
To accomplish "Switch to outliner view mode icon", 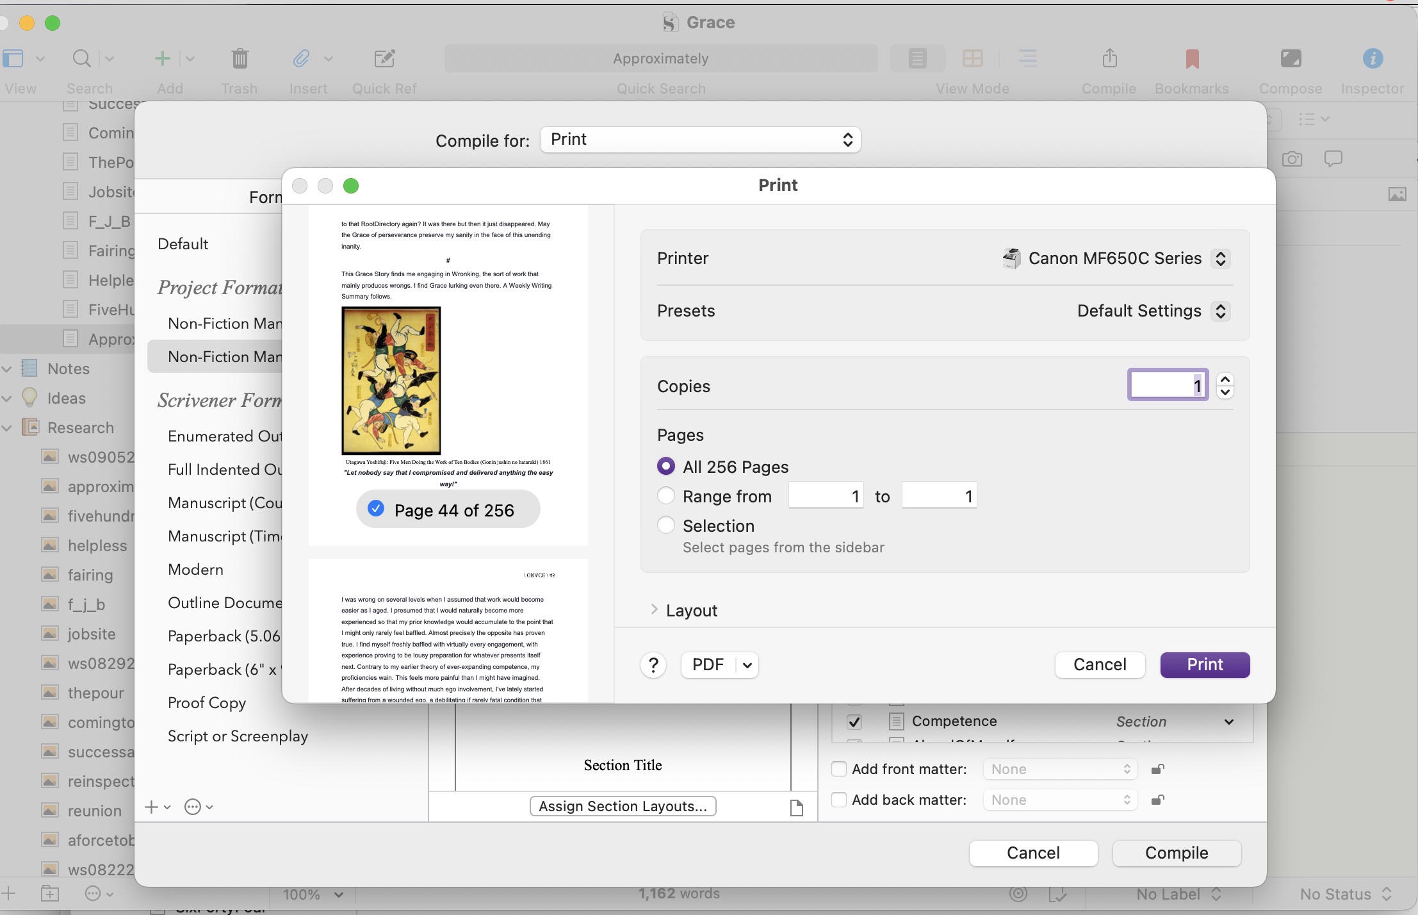I will [1027, 58].
